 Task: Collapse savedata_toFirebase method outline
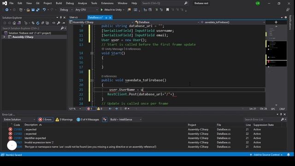[92, 80]
